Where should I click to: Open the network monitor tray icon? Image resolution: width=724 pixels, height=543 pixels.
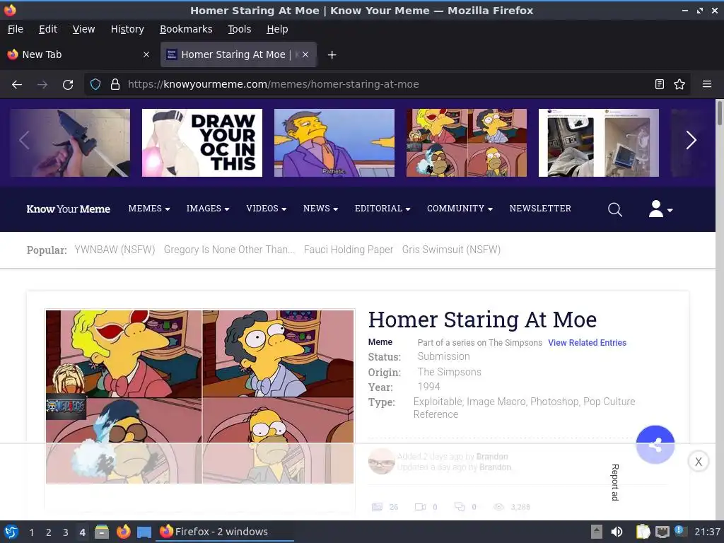pyautogui.click(x=662, y=532)
